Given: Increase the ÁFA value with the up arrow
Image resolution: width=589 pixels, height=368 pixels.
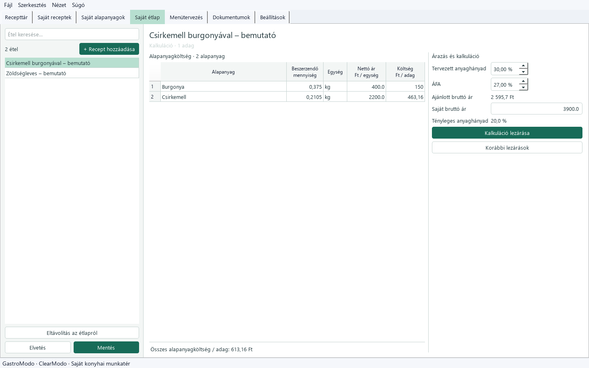Looking at the screenshot, I should point(523,81).
